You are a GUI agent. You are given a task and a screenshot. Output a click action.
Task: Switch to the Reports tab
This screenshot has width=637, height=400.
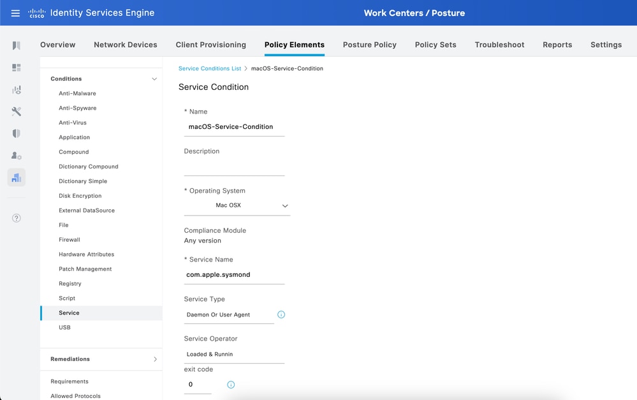557,45
